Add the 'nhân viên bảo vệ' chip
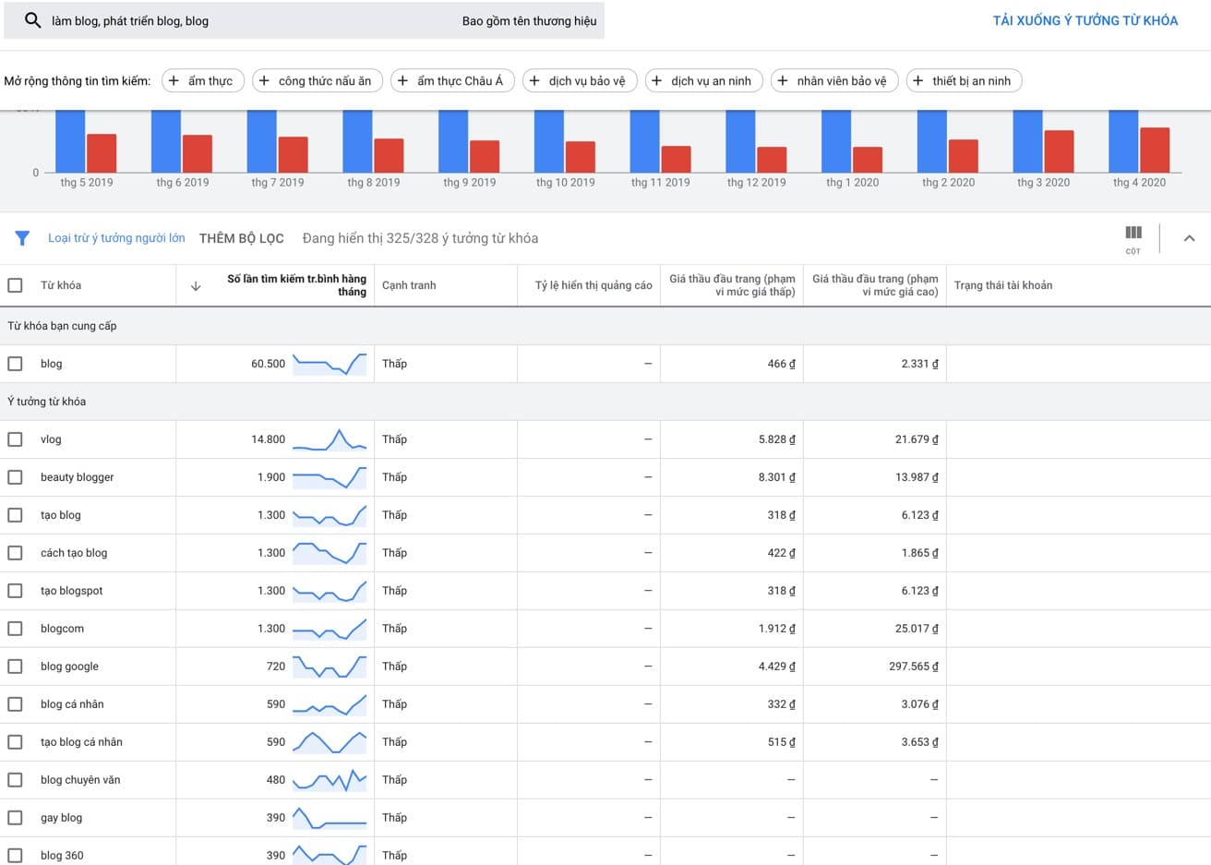Viewport: 1211px width, 865px height. click(x=833, y=81)
